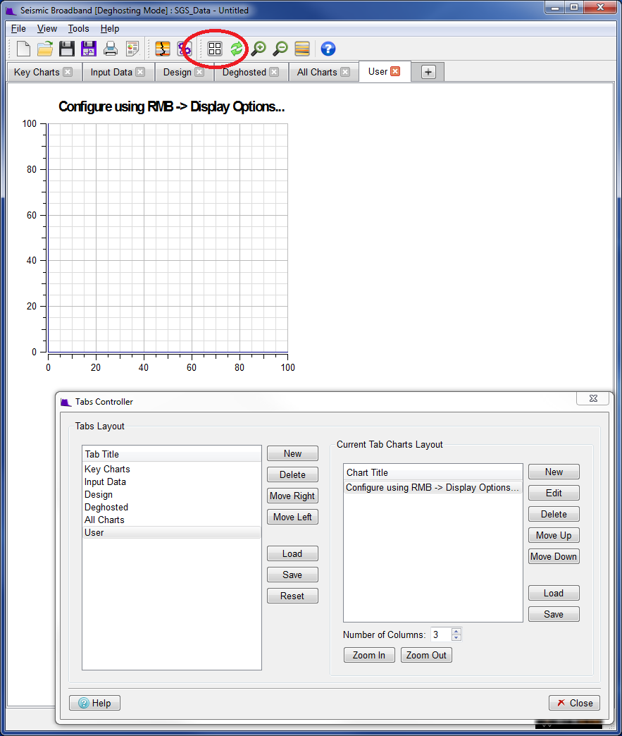
Task: Close the User tab with red X
Action: (x=395, y=71)
